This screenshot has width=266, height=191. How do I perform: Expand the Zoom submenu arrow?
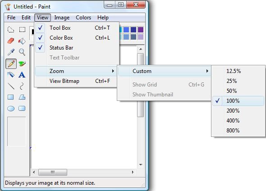tap(113, 71)
